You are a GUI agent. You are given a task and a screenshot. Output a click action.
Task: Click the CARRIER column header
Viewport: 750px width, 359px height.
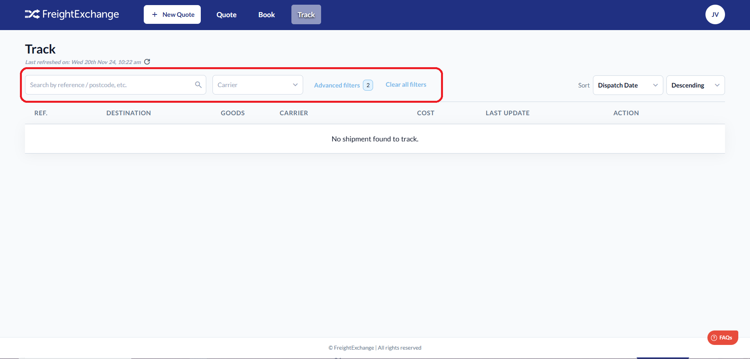[294, 113]
